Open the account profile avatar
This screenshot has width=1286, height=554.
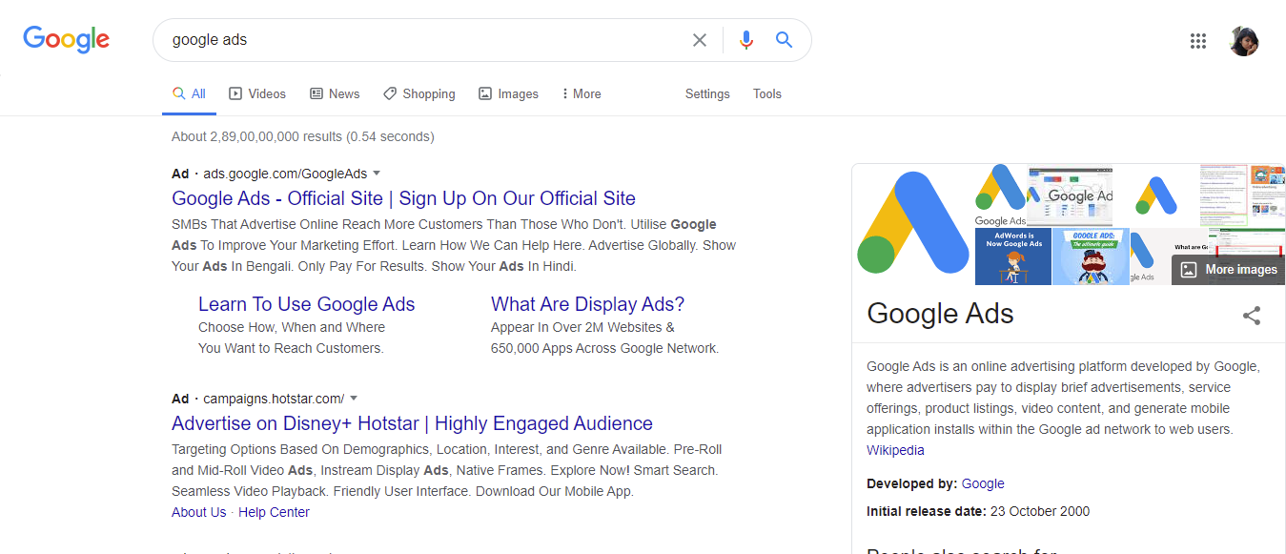pos(1244,41)
